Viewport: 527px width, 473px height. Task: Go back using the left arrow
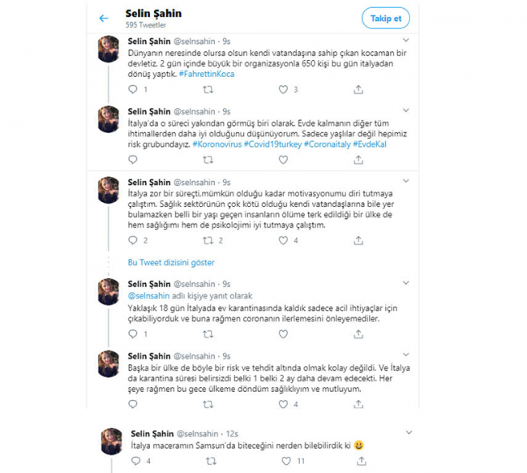(x=104, y=18)
